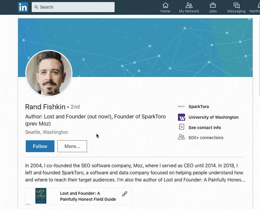Open See contact info link
260x209 pixels.
205,128
